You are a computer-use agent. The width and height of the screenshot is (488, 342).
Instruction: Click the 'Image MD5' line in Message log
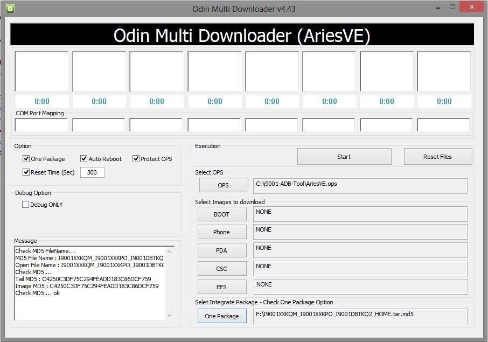(87, 286)
